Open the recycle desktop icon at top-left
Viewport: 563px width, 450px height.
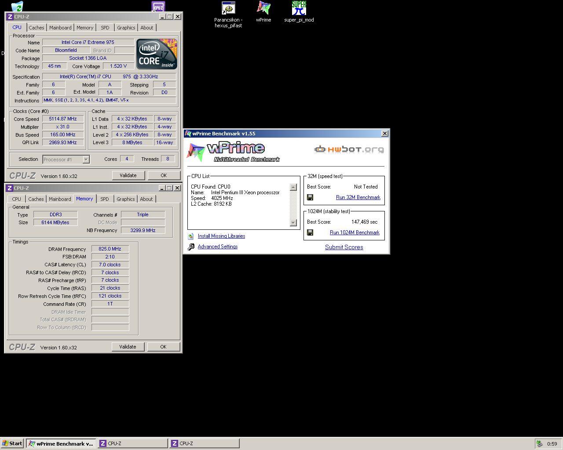(x=17, y=6)
